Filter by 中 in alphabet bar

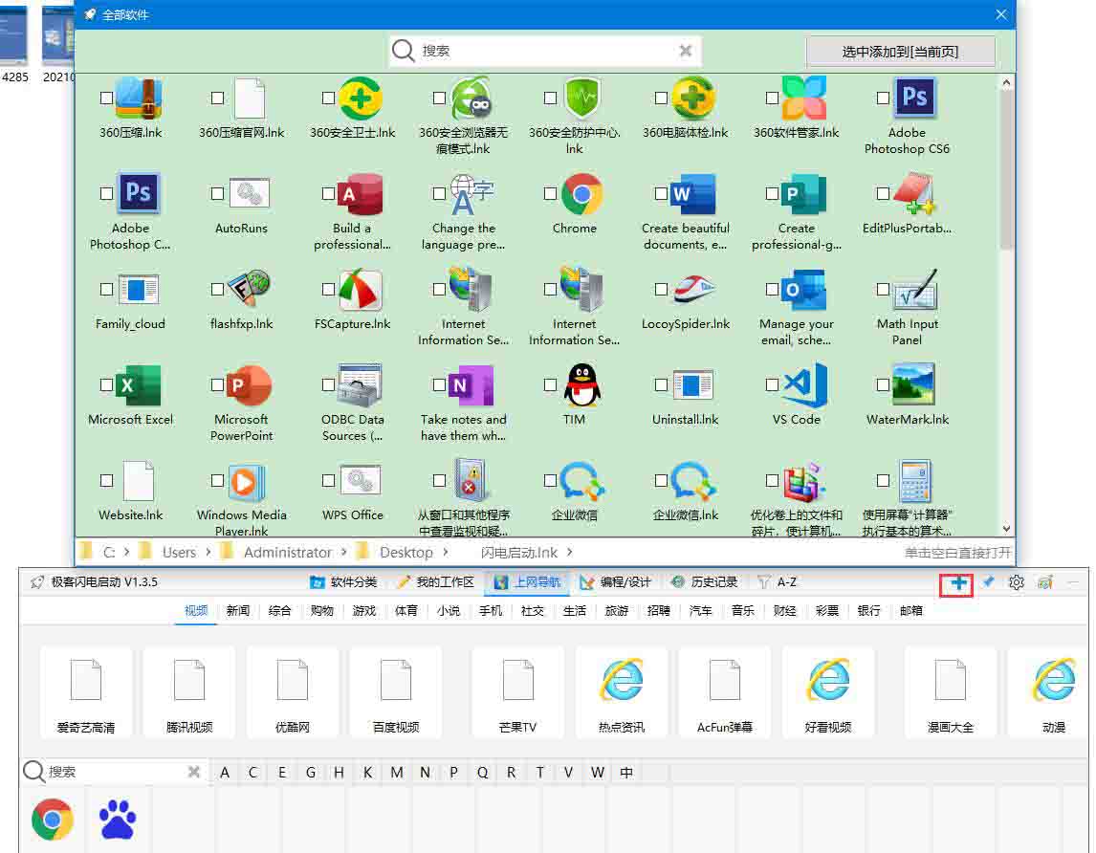625,773
